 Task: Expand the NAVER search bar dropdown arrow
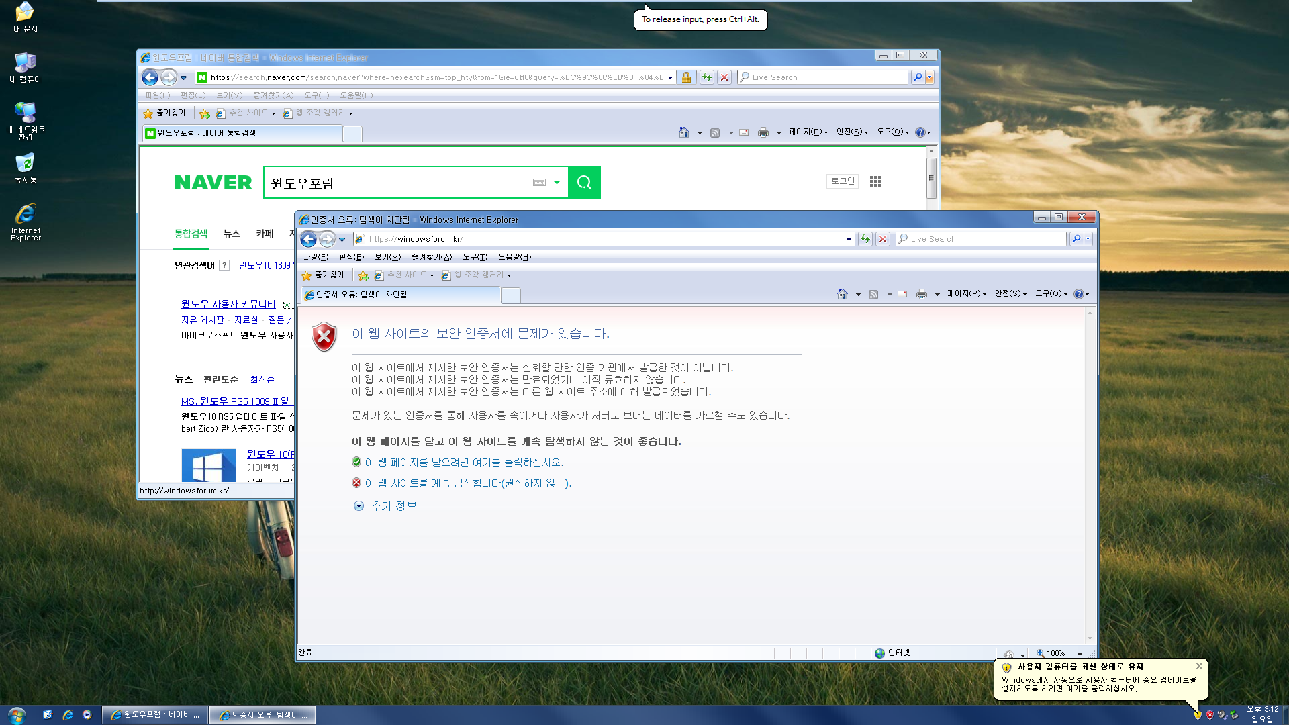click(555, 183)
